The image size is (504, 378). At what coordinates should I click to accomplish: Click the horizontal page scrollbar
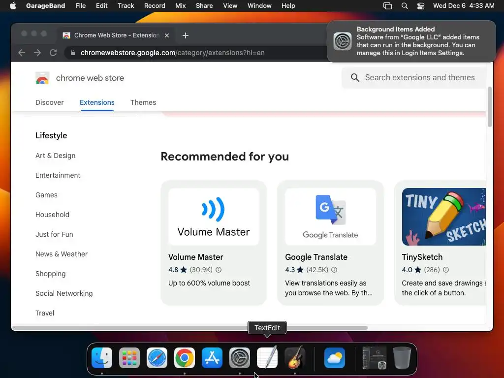[189, 328]
